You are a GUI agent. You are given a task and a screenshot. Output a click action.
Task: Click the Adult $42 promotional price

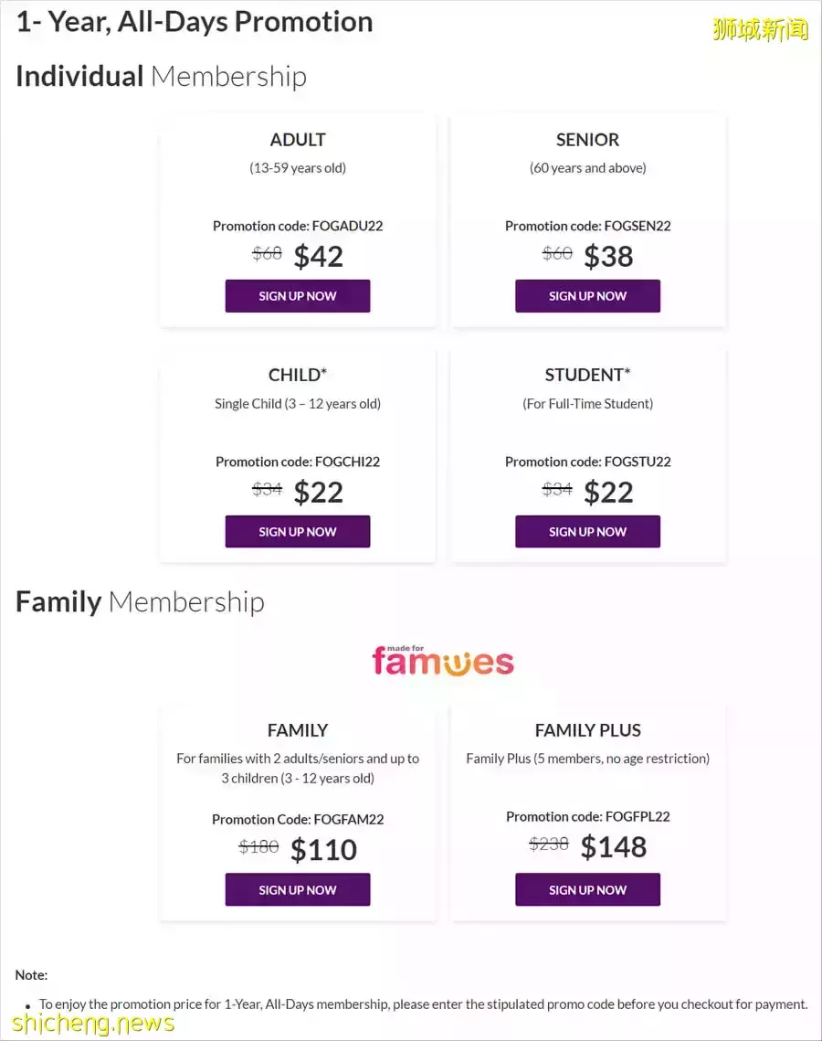pyautogui.click(x=319, y=257)
